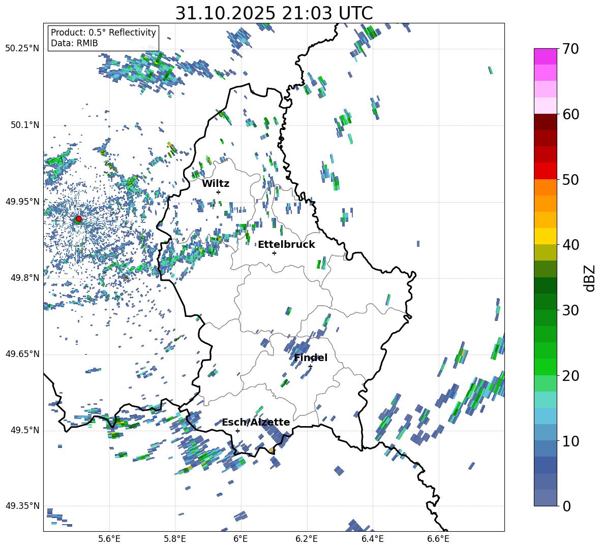Click the Wiltz station cross marker

[219, 192]
